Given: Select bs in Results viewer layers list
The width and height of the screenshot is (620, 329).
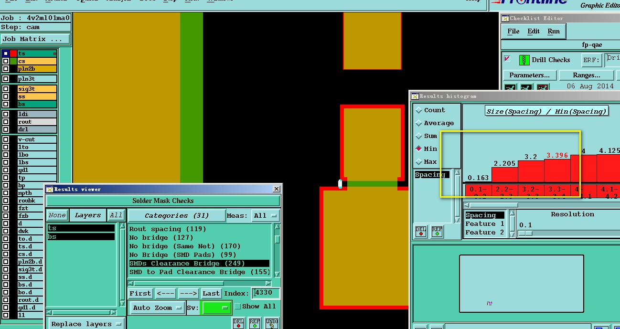Looking at the screenshot, I should tap(81, 237).
